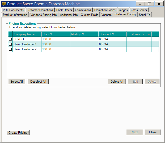Open the PDF Documents tab
The height and width of the screenshot is (143, 165).
(x=13, y=10)
